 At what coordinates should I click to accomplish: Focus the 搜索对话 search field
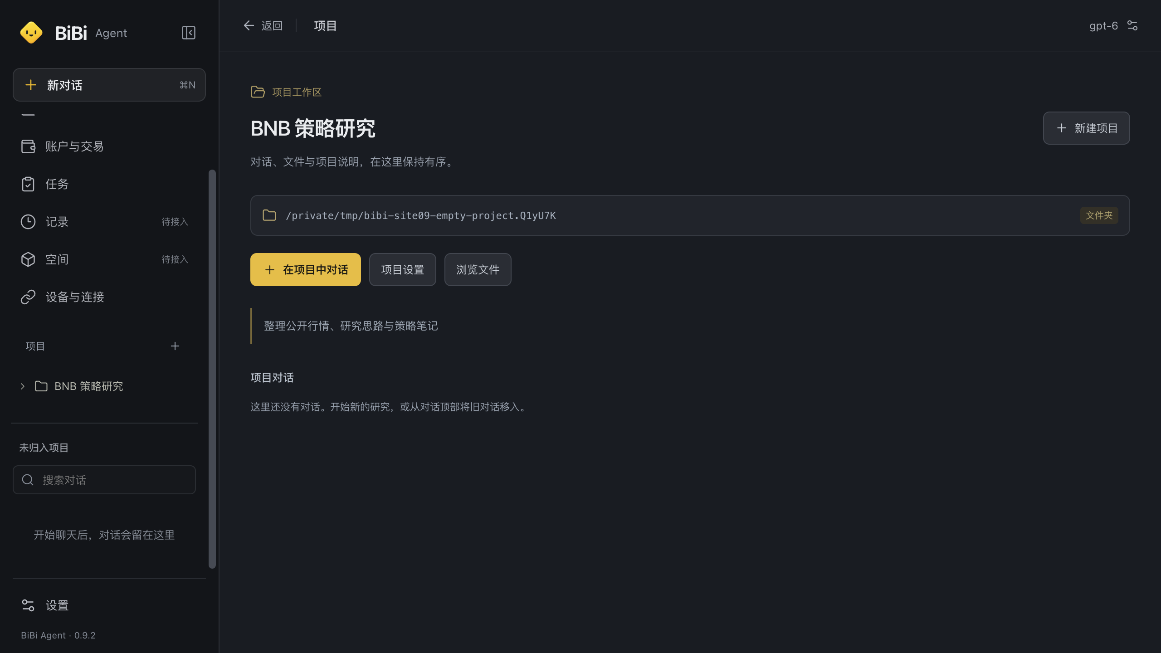click(x=104, y=480)
